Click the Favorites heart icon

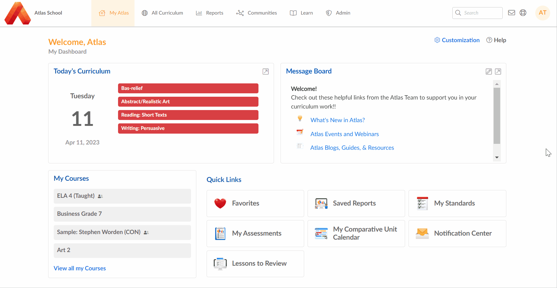pyautogui.click(x=220, y=203)
